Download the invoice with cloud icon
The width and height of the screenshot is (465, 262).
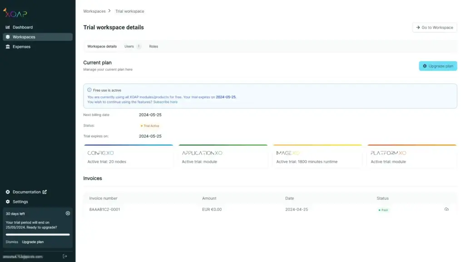click(446, 209)
